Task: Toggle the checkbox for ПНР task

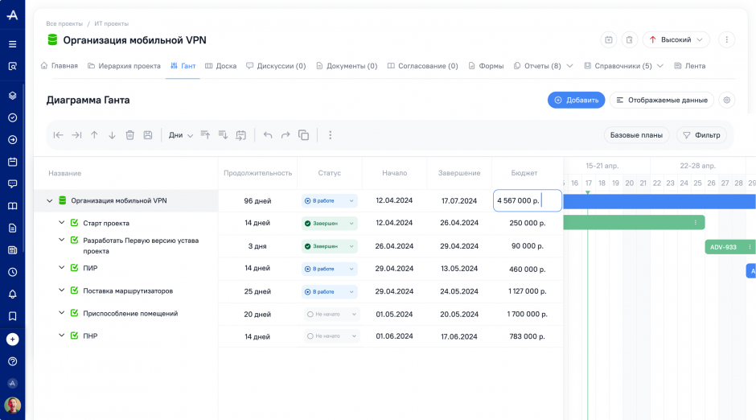Action: pos(74,336)
